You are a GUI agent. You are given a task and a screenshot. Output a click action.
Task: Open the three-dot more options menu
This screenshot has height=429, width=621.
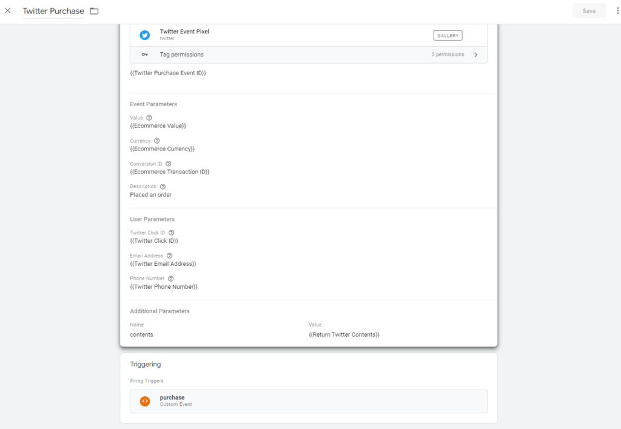(x=617, y=11)
